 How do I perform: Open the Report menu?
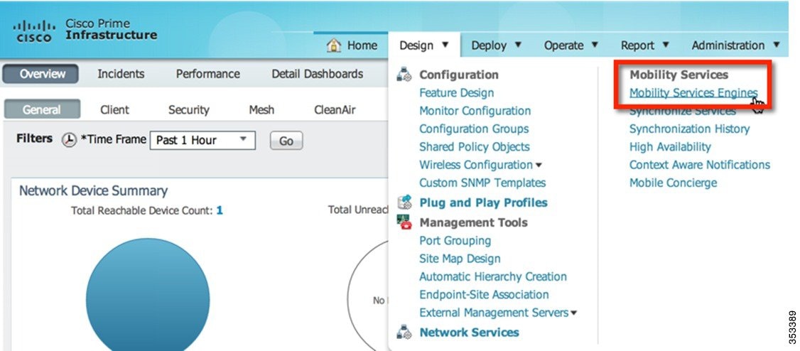[644, 45]
